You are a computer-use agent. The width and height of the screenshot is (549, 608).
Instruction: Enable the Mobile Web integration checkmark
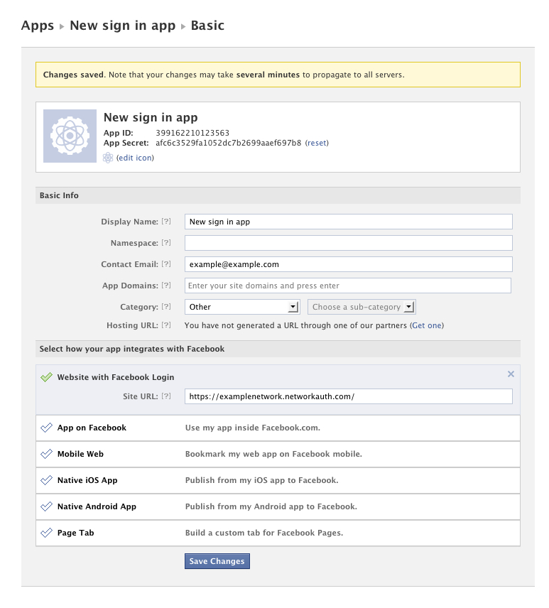tap(47, 454)
